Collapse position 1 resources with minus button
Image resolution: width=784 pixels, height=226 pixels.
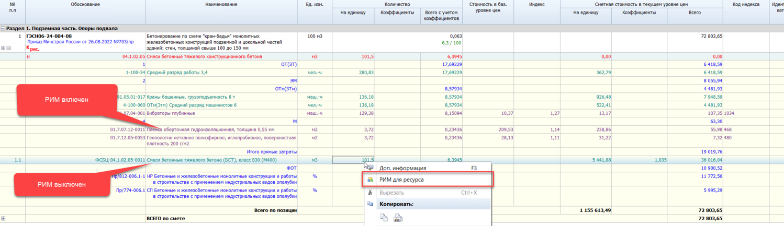9,48
